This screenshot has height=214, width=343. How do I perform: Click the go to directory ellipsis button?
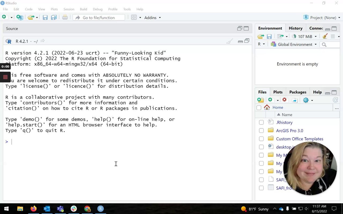pyautogui.click(x=337, y=108)
